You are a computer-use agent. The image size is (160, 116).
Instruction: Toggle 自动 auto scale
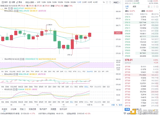click(121, 105)
